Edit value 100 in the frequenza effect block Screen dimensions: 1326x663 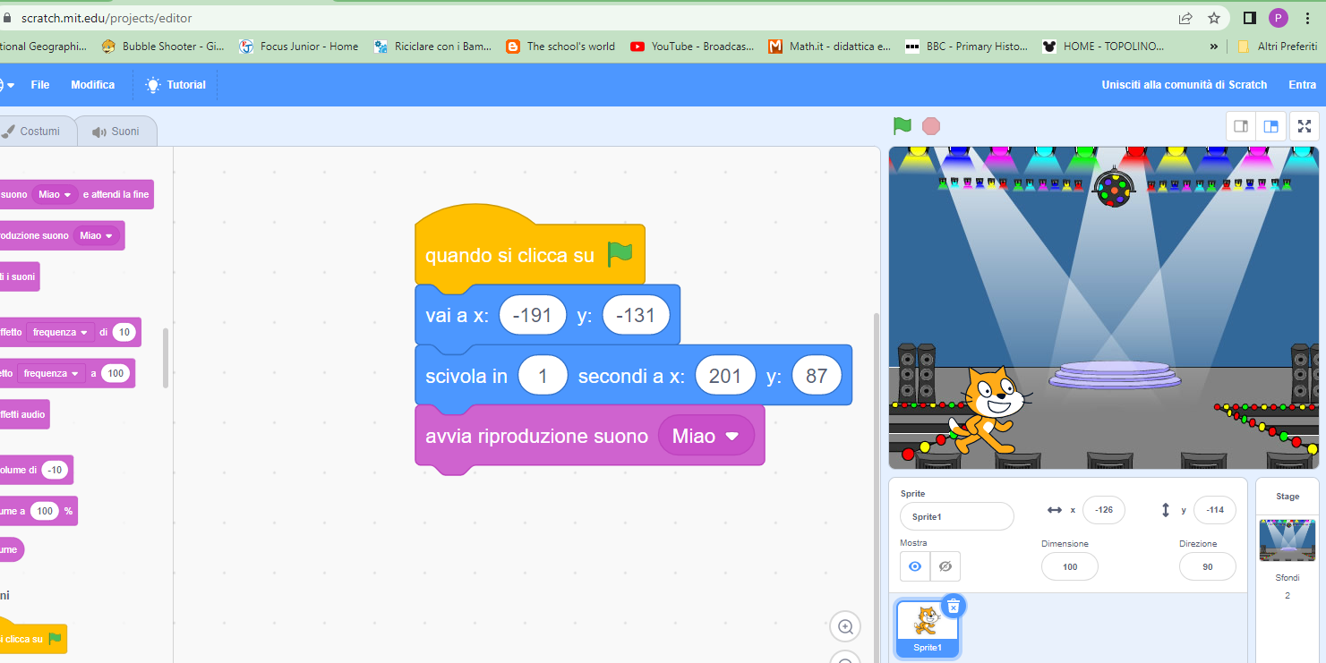click(115, 373)
